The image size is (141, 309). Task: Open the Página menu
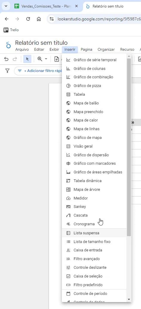[86, 49]
